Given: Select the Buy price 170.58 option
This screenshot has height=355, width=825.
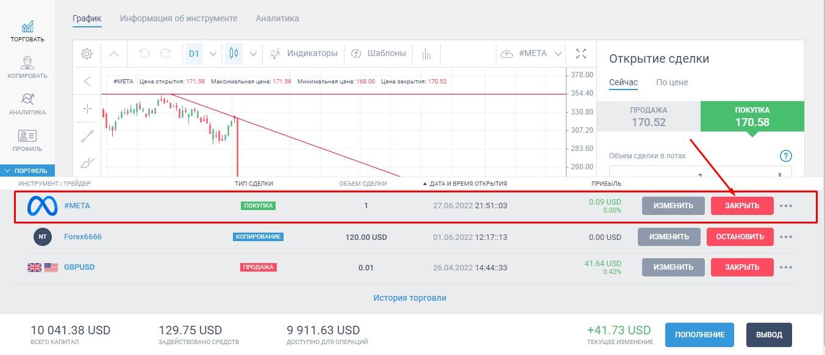Looking at the screenshot, I should click(x=752, y=116).
